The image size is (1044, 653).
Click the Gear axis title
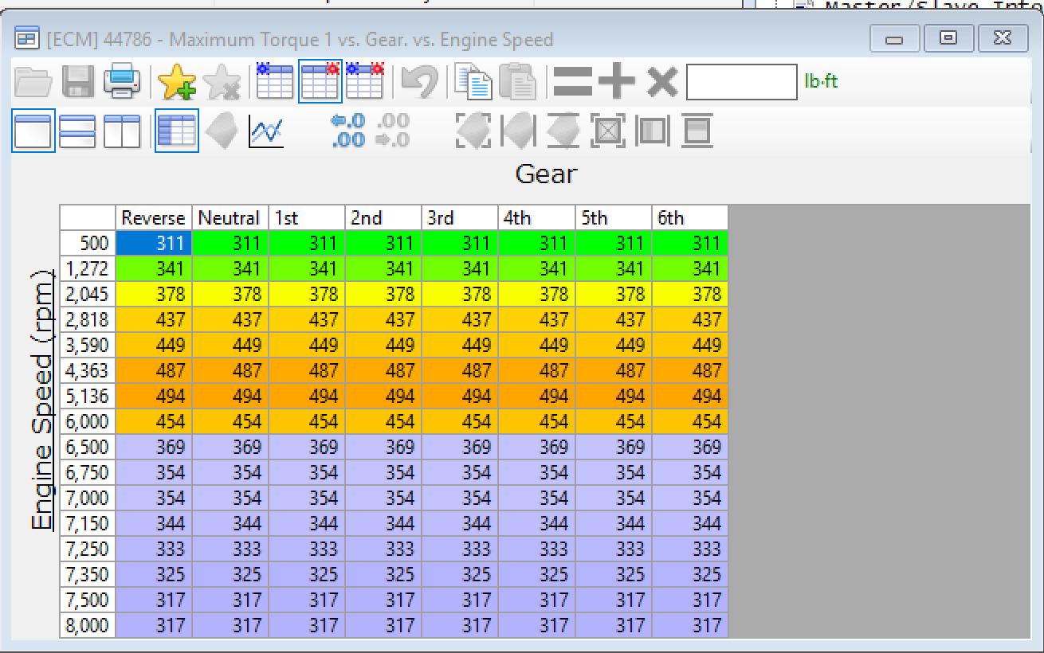546,173
